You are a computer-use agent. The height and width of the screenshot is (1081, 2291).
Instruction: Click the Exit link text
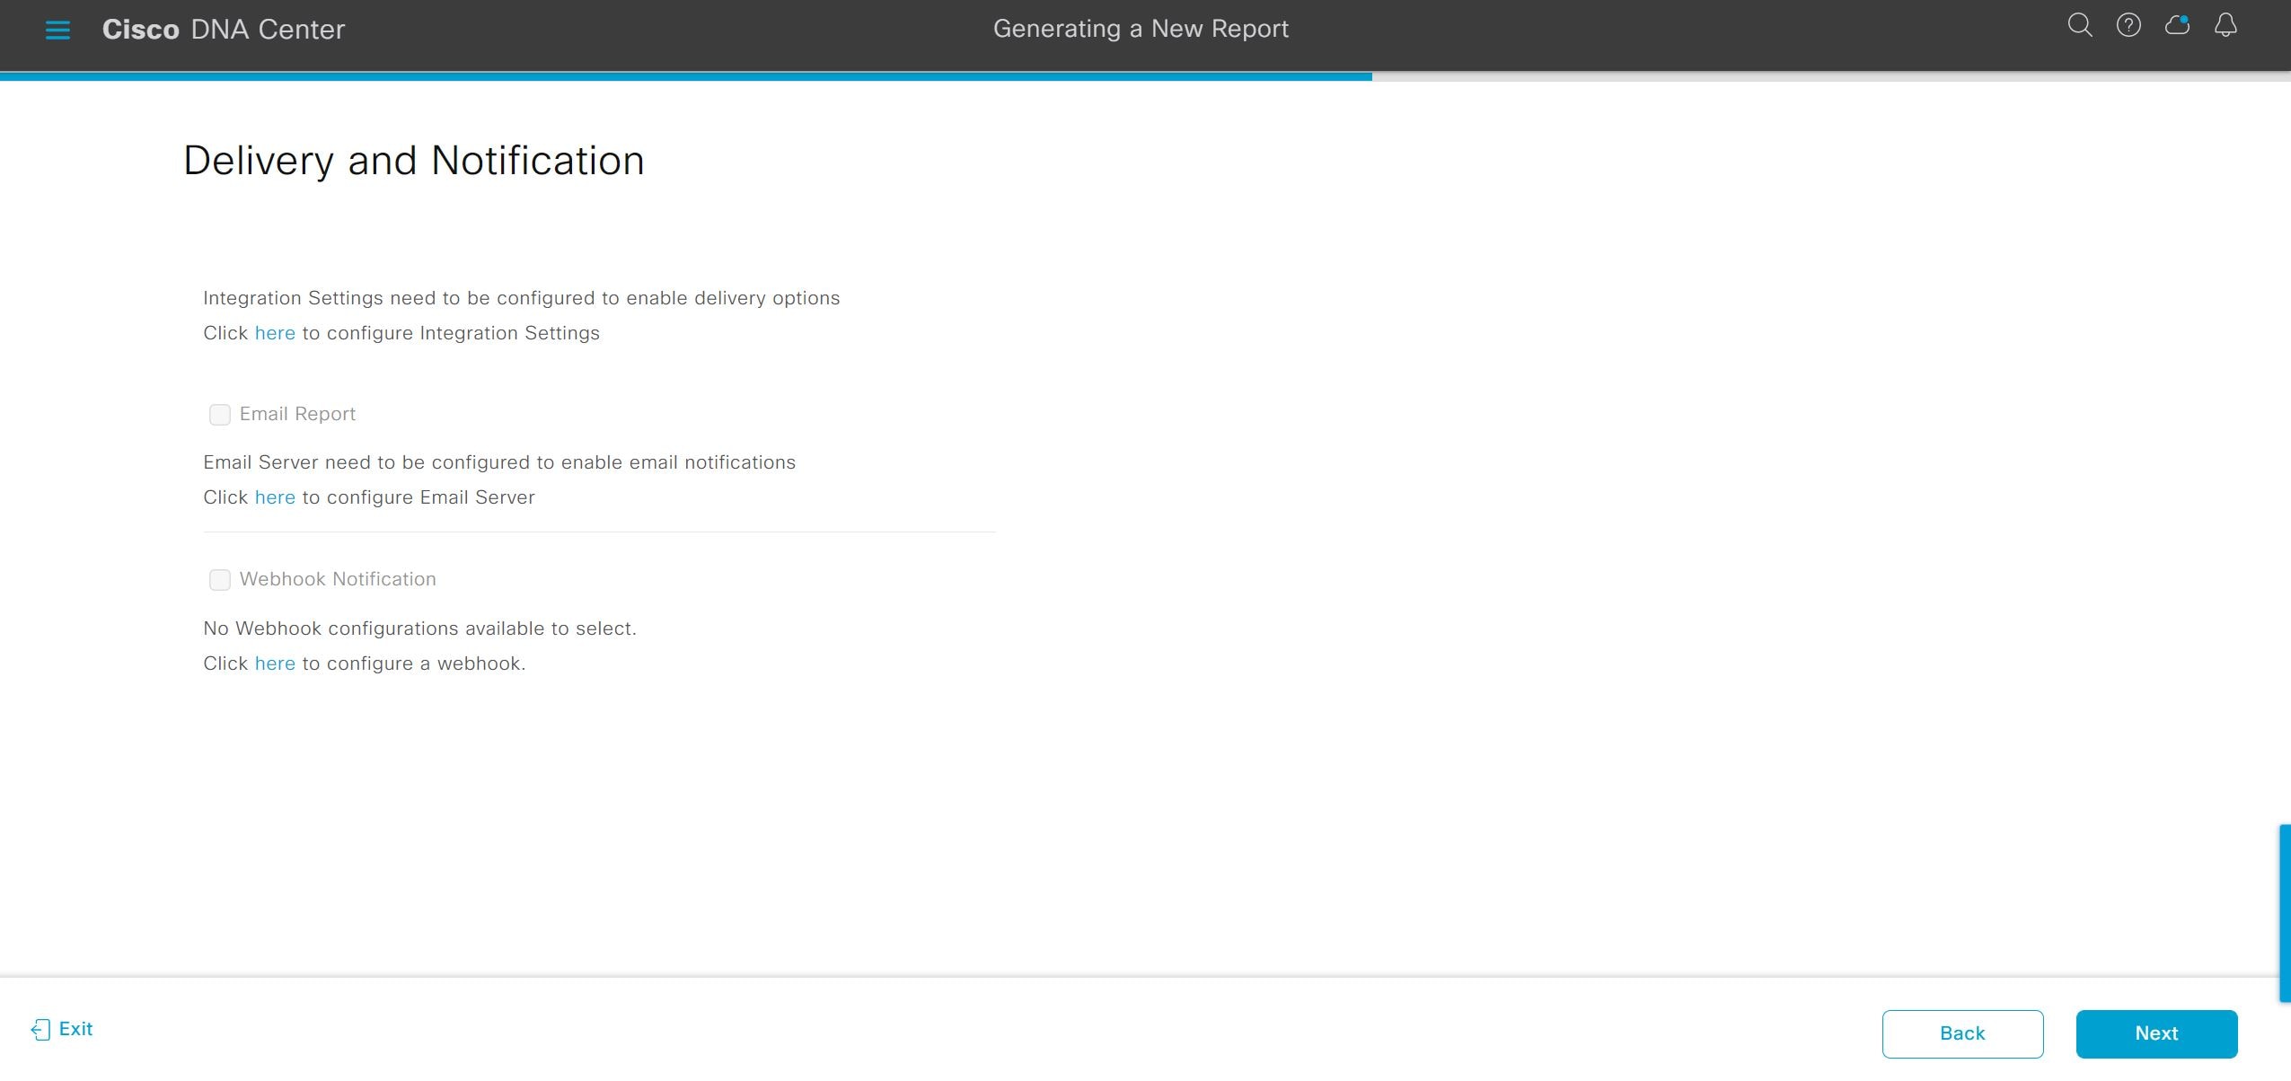point(75,1029)
